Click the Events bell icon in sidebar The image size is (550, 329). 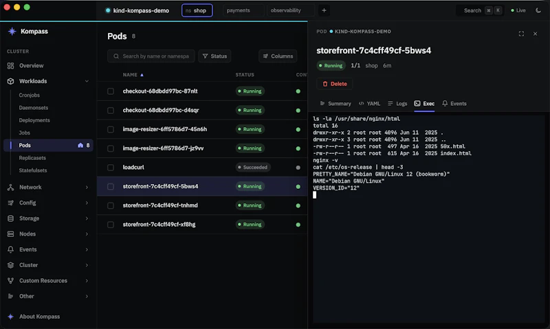click(x=10, y=249)
